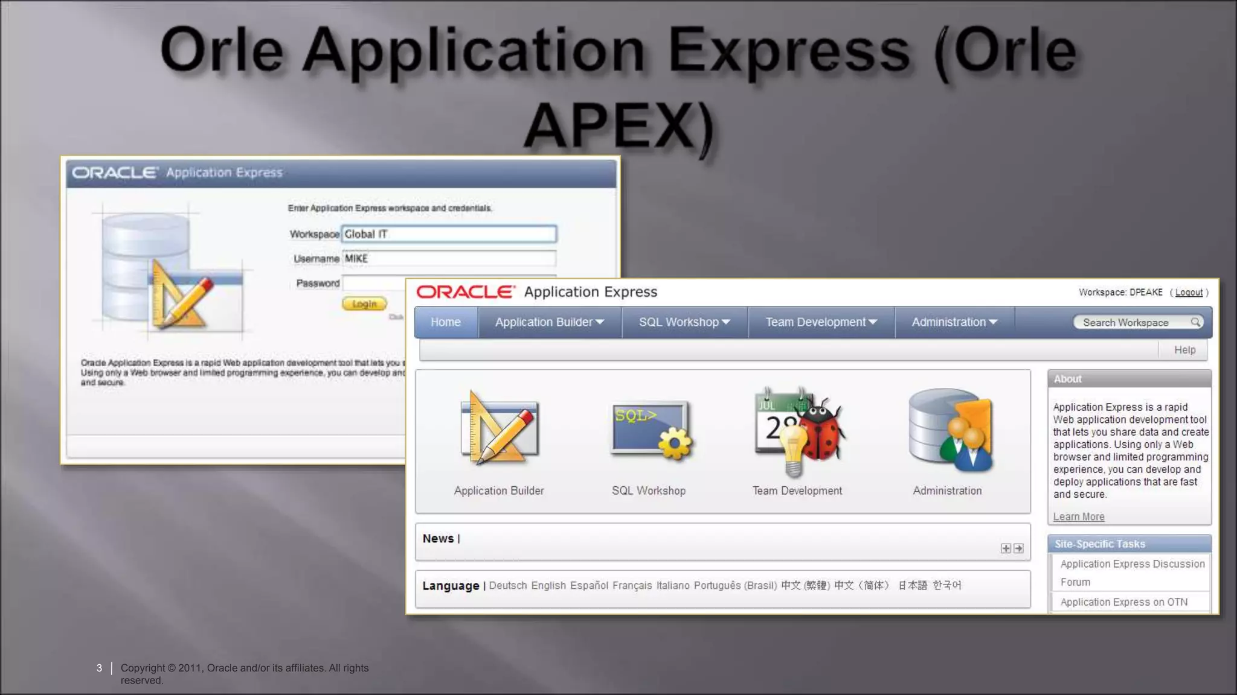Switch language to Italiano
The width and height of the screenshot is (1237, 695).
click(x=673, y=585)
